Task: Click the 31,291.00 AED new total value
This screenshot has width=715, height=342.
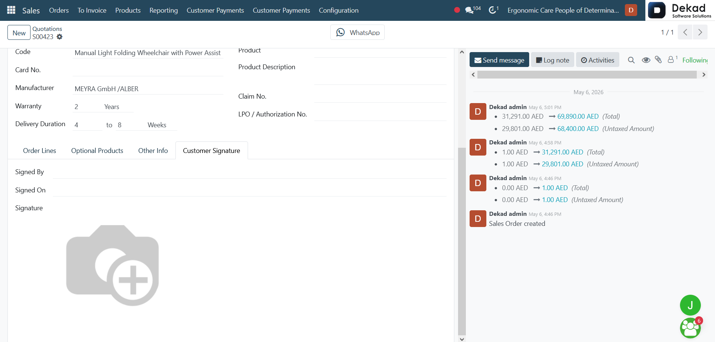Action: tap(562, 152)
